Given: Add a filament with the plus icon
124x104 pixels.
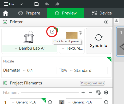Looking at the screenshot, I should tap(83, 92).
